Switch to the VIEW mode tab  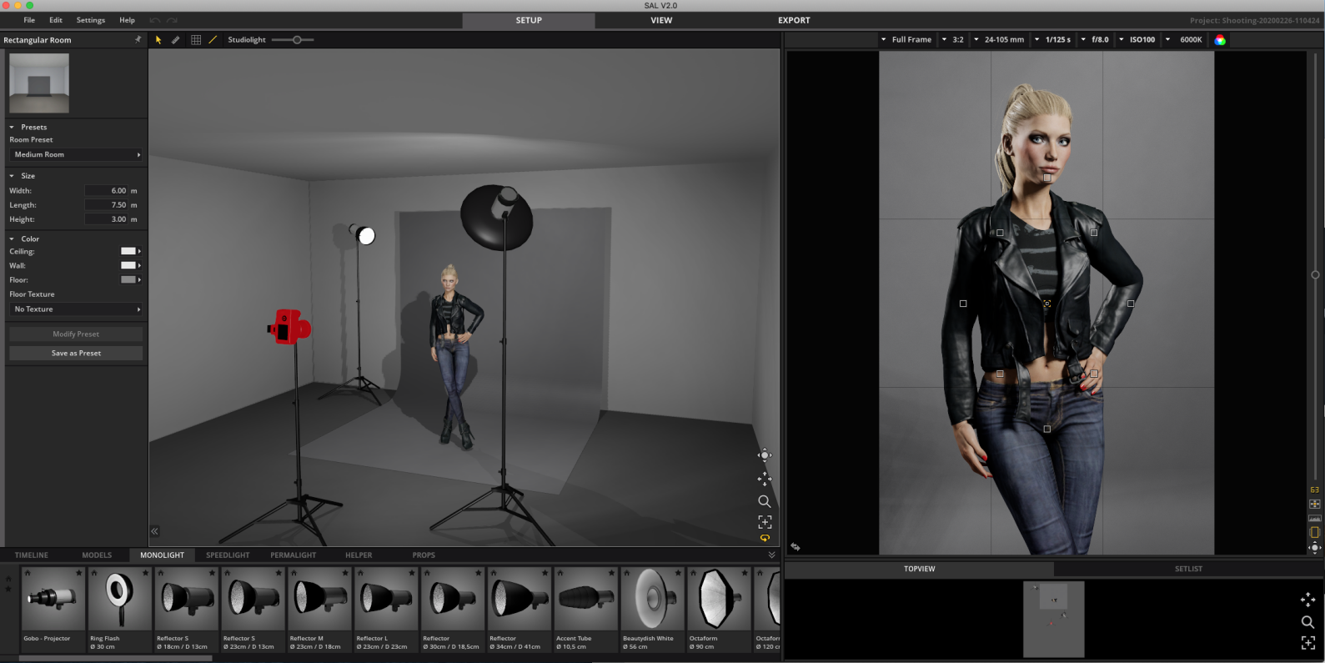pyautogui.click(x=661, y=20)
